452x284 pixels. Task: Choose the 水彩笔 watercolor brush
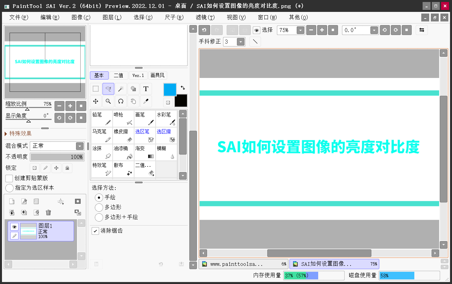[166, 119]
